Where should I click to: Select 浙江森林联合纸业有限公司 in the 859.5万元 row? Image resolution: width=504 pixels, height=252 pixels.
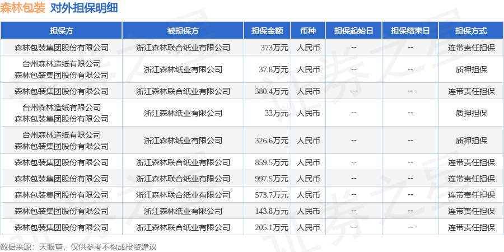[x=183, y=162]
